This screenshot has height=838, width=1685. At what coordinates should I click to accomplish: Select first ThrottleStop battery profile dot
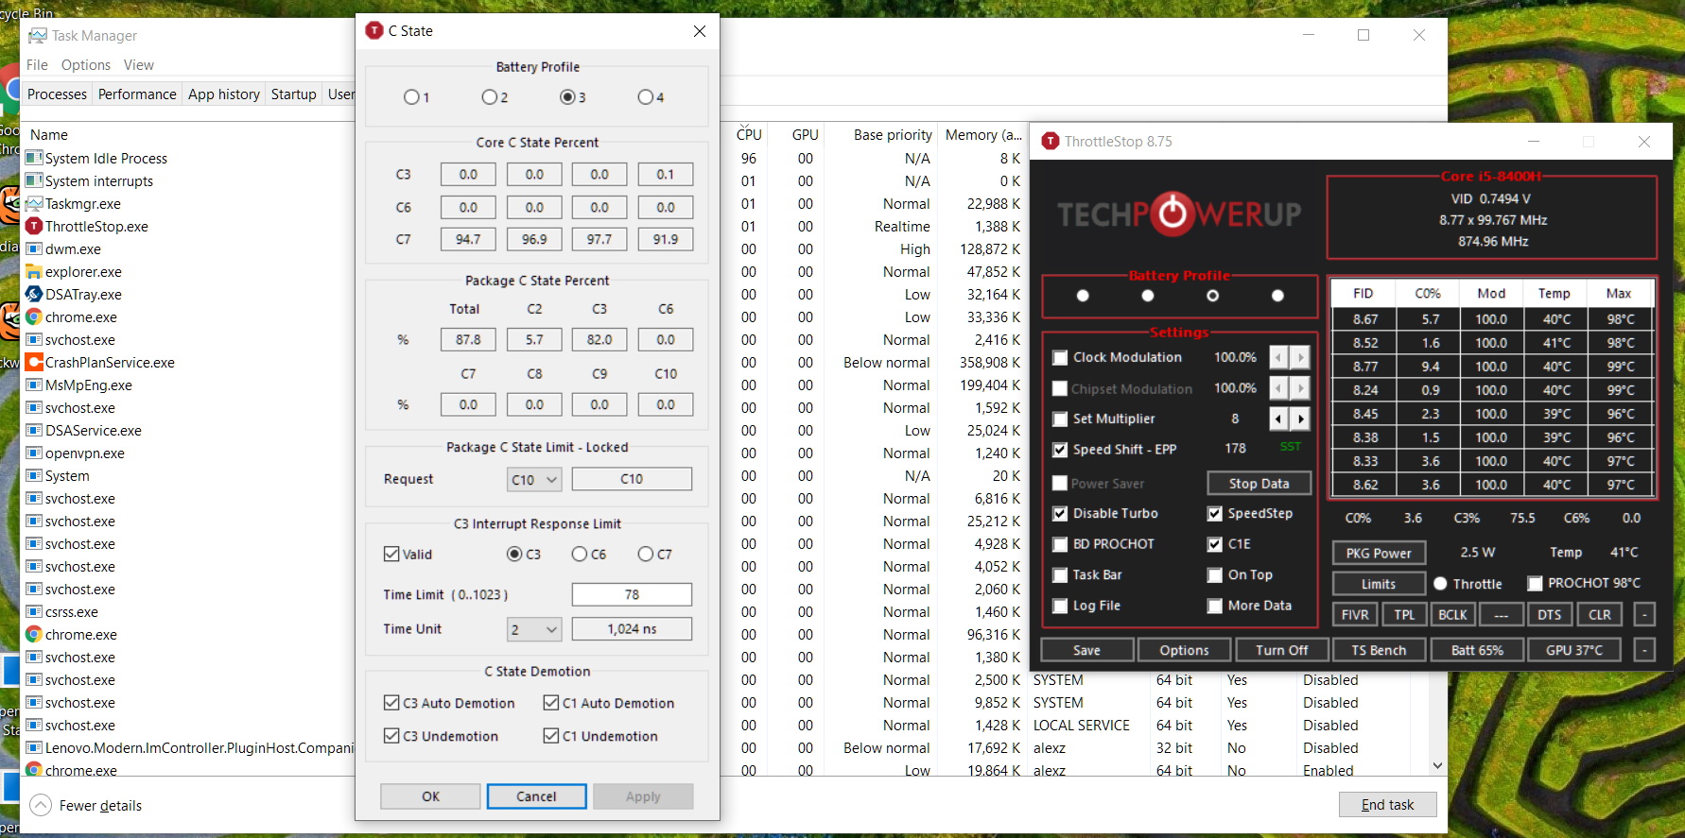[x=1083, y=296]
